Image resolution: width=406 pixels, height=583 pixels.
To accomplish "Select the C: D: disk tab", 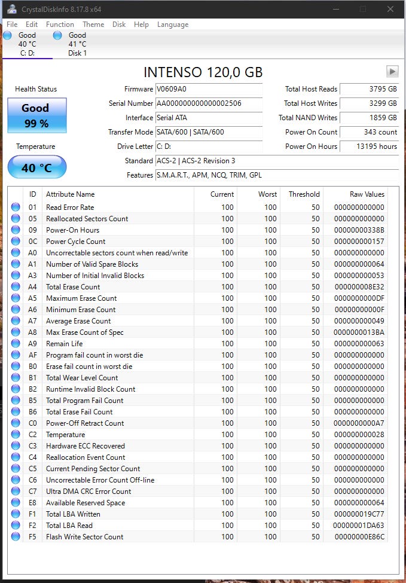I will (x=27, y=44).
